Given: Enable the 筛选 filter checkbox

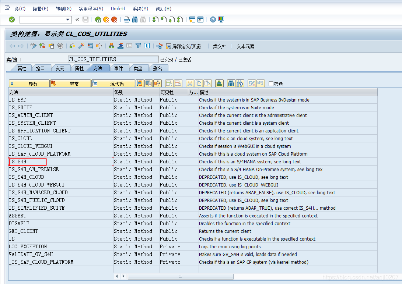Looking at the screenshot, I should point(271,84).
